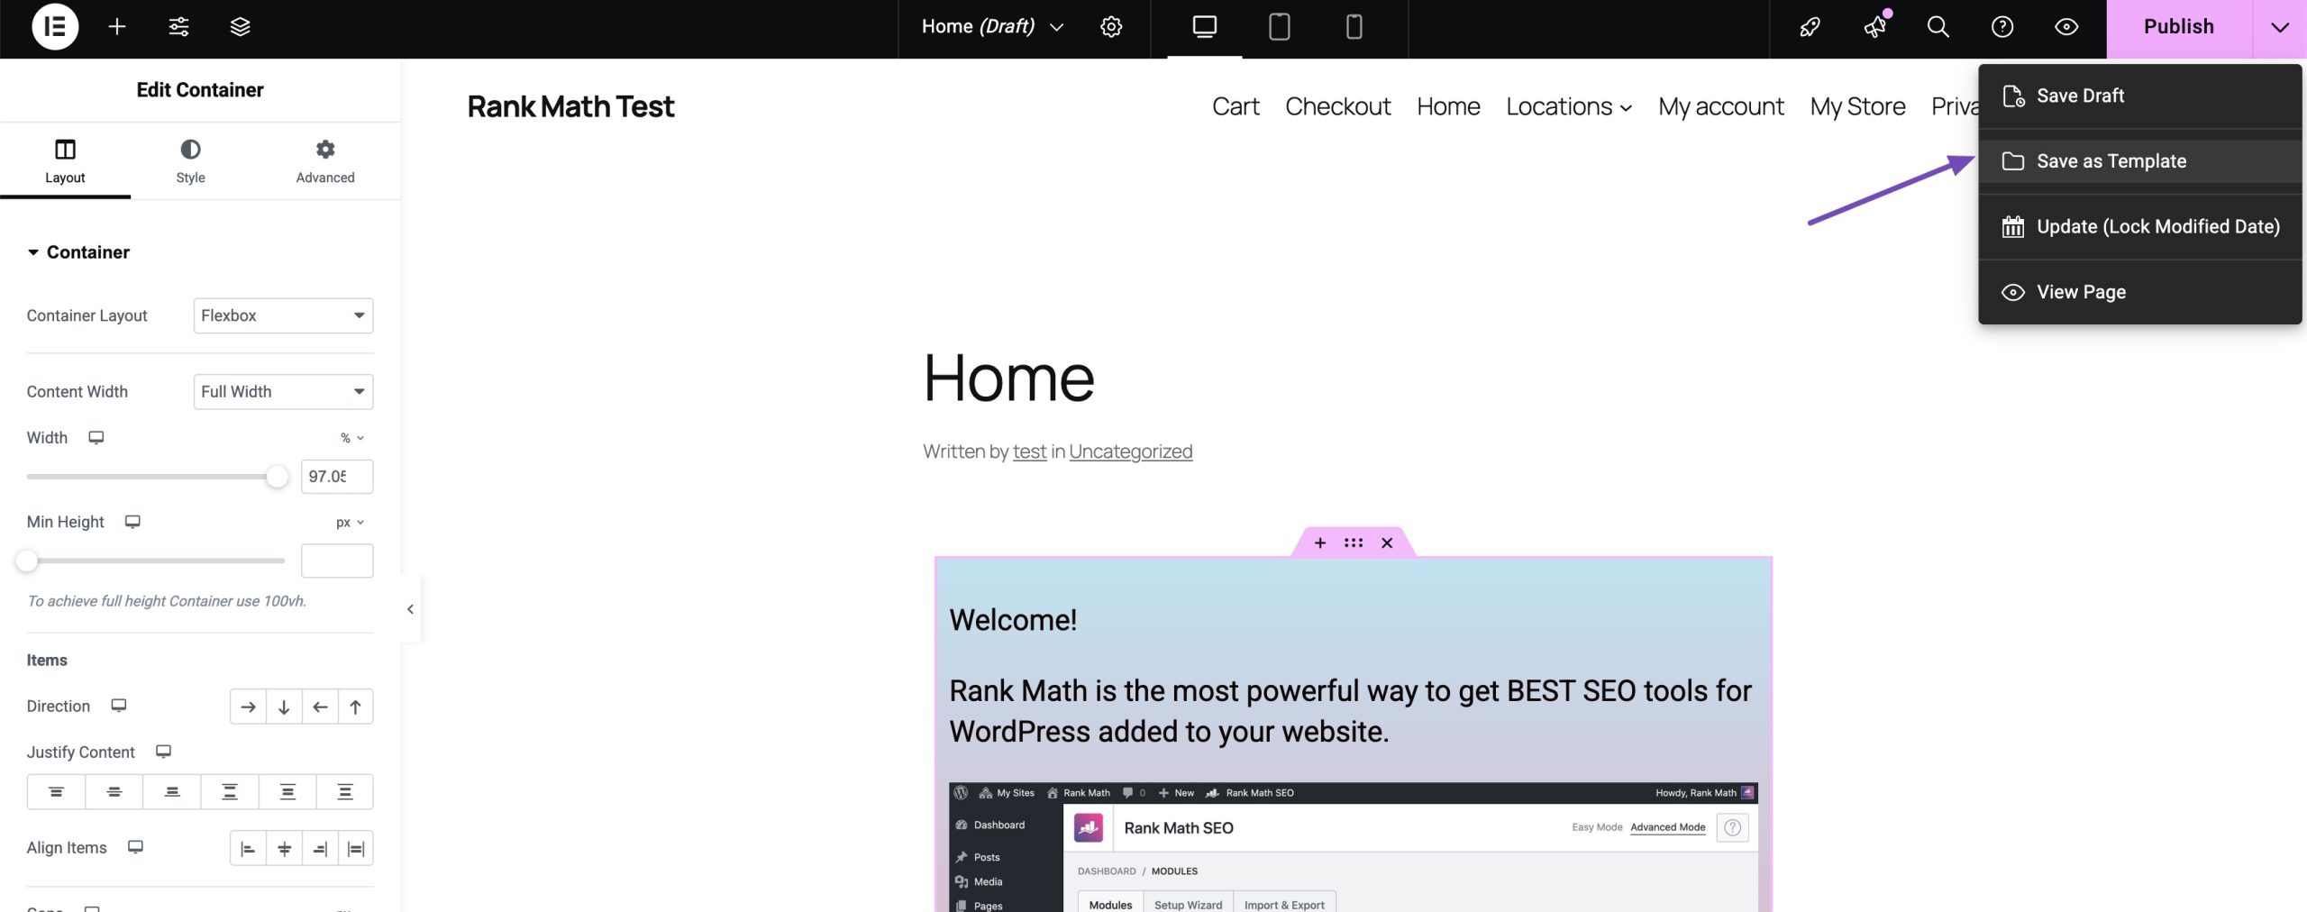2307x912 pixels.
Task: Set Justify Content to center
Action: tap(114, 792)
